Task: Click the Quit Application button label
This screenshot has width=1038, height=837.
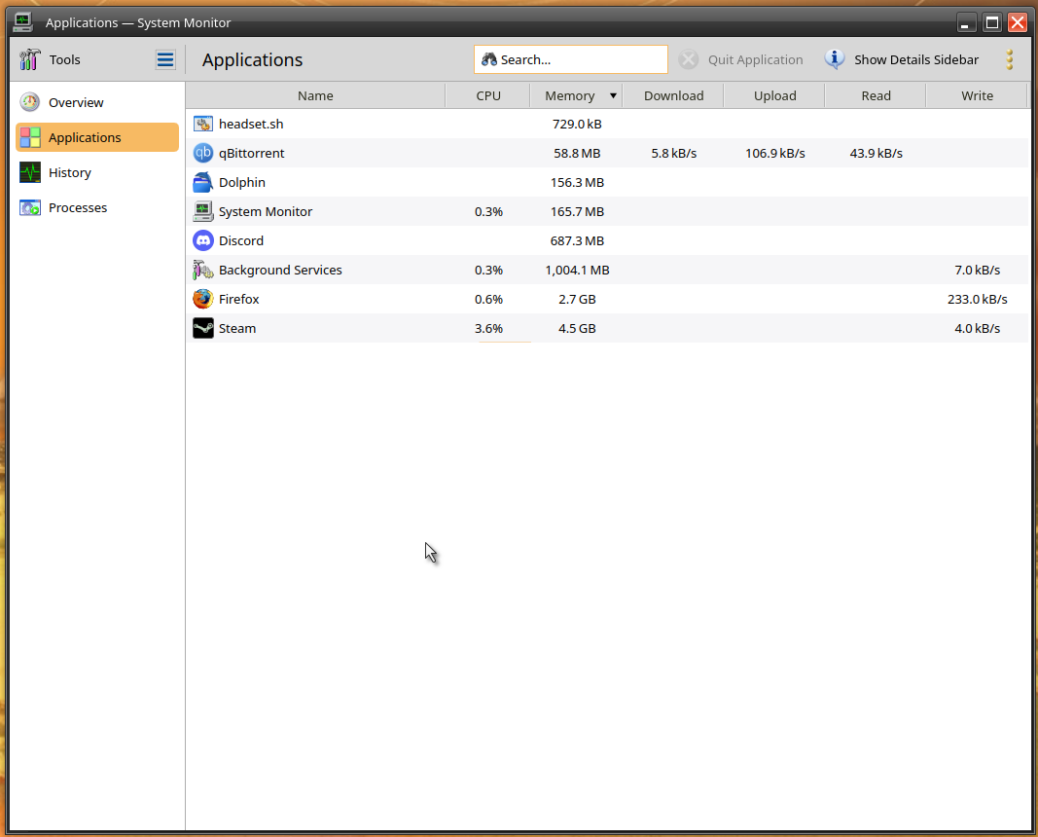Action: click(x=755, y=59)
